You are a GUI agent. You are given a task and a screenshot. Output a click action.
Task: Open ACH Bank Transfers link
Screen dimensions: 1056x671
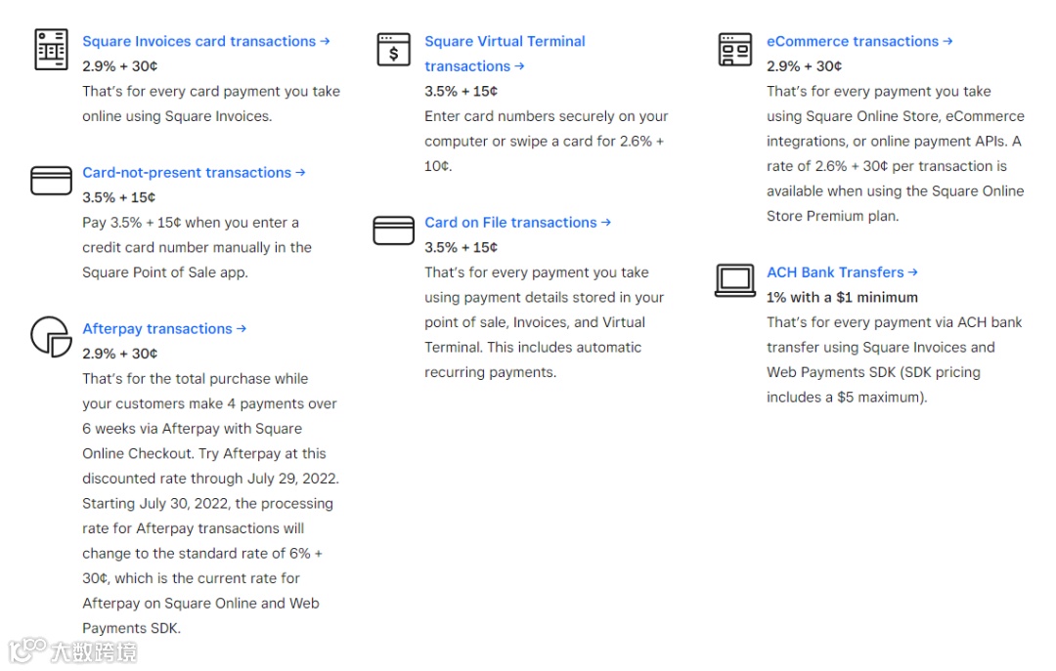tap(842, 272)
